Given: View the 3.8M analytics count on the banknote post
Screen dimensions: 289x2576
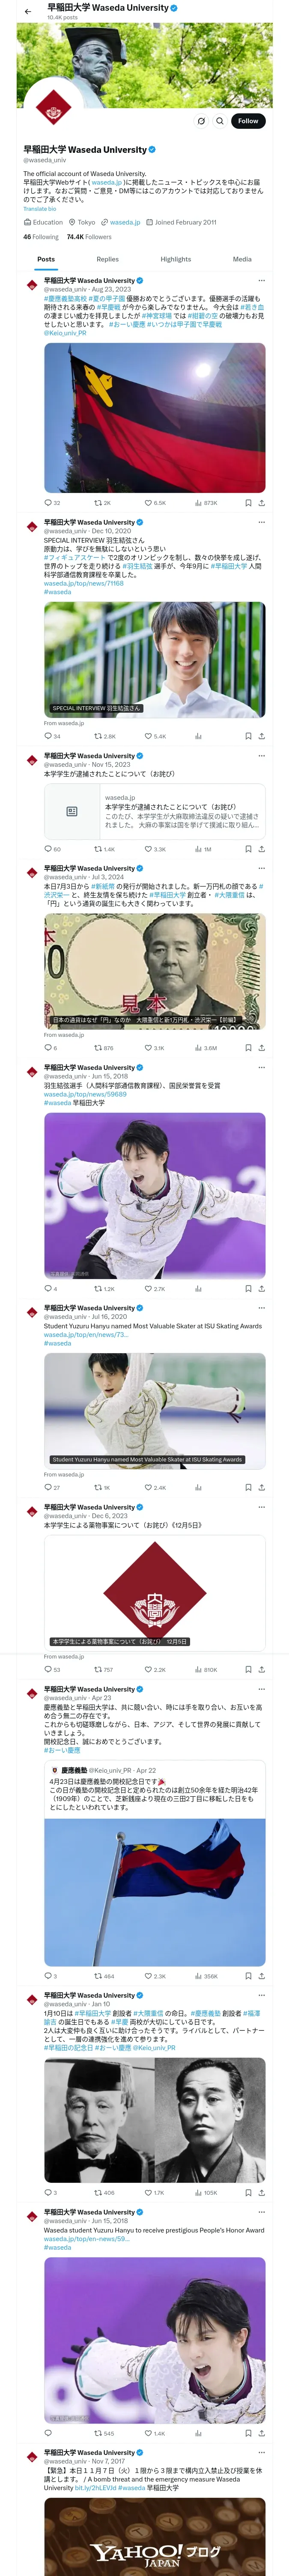Looking at the screenshot, I should tap(206, 1048).
